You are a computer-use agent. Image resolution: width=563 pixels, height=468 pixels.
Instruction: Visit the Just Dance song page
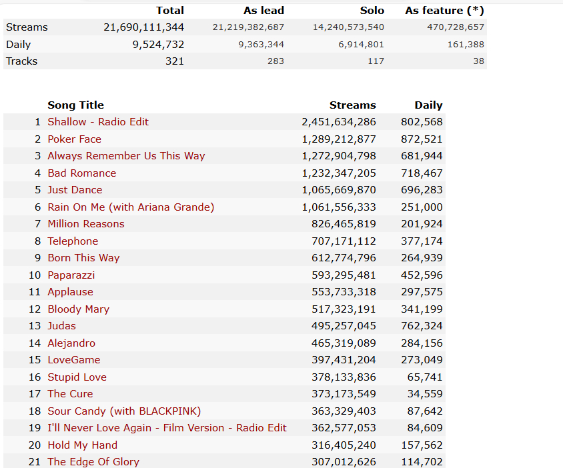[x=75, y=190]
